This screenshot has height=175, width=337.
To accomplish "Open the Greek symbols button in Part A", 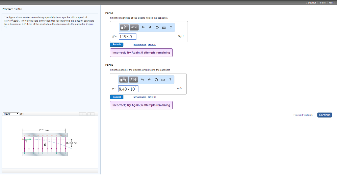I will point(134,28).
